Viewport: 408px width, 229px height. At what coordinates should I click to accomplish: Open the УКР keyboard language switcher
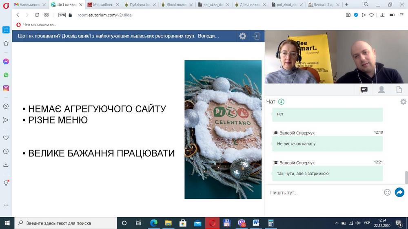click(366, 223)
